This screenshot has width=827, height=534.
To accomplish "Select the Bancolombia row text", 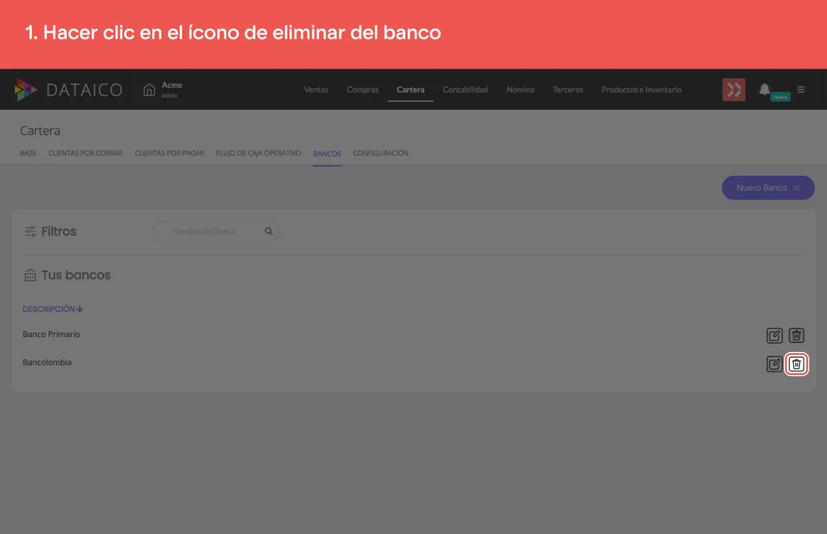I will [47, 362].
